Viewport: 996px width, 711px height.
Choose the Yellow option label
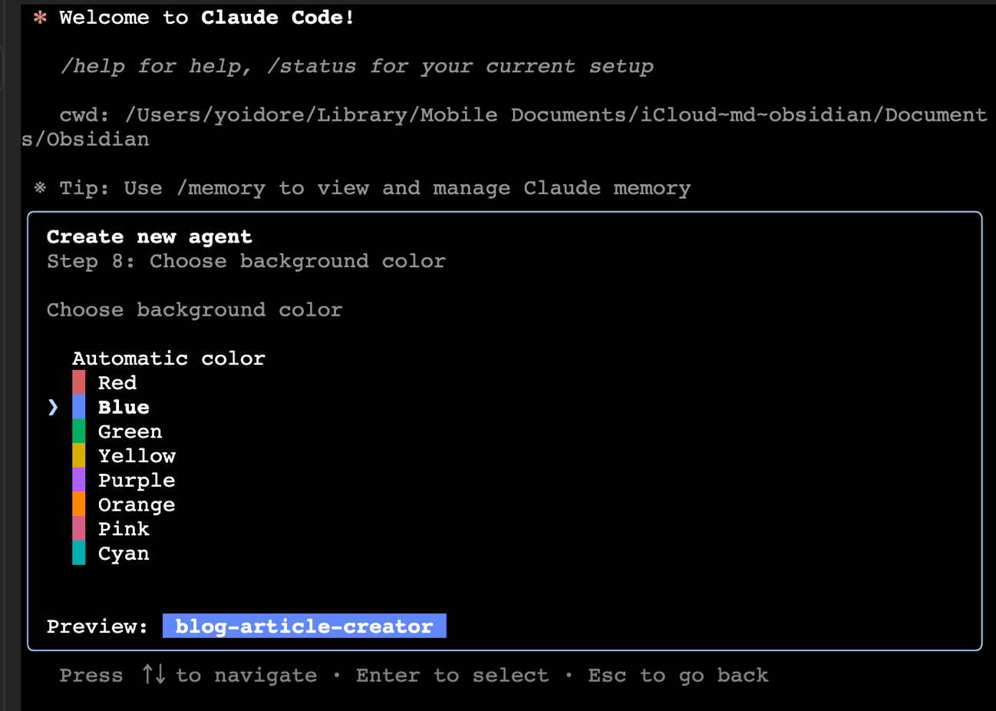click(137, 456)
